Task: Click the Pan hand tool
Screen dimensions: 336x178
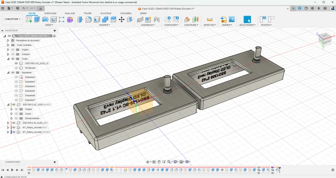Action: (x=159, y=162)
